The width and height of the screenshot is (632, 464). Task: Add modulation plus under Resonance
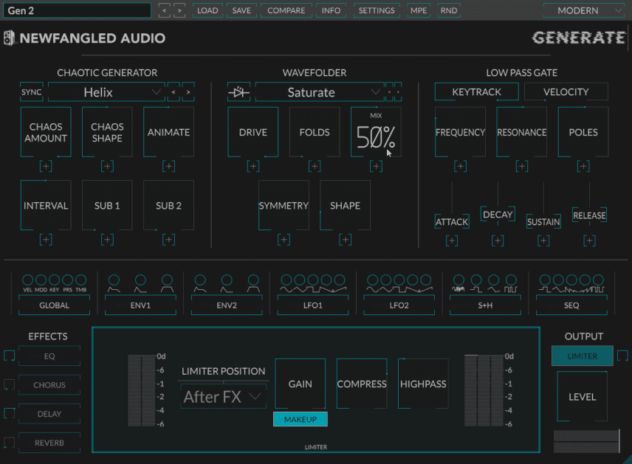(521, 166)
